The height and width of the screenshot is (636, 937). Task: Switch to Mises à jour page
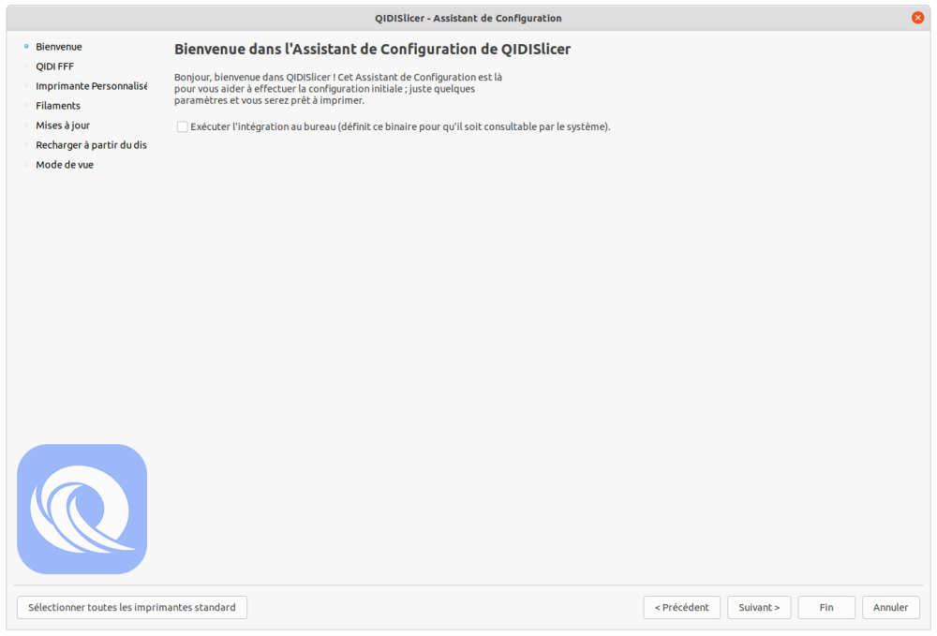tap(63, 126)
